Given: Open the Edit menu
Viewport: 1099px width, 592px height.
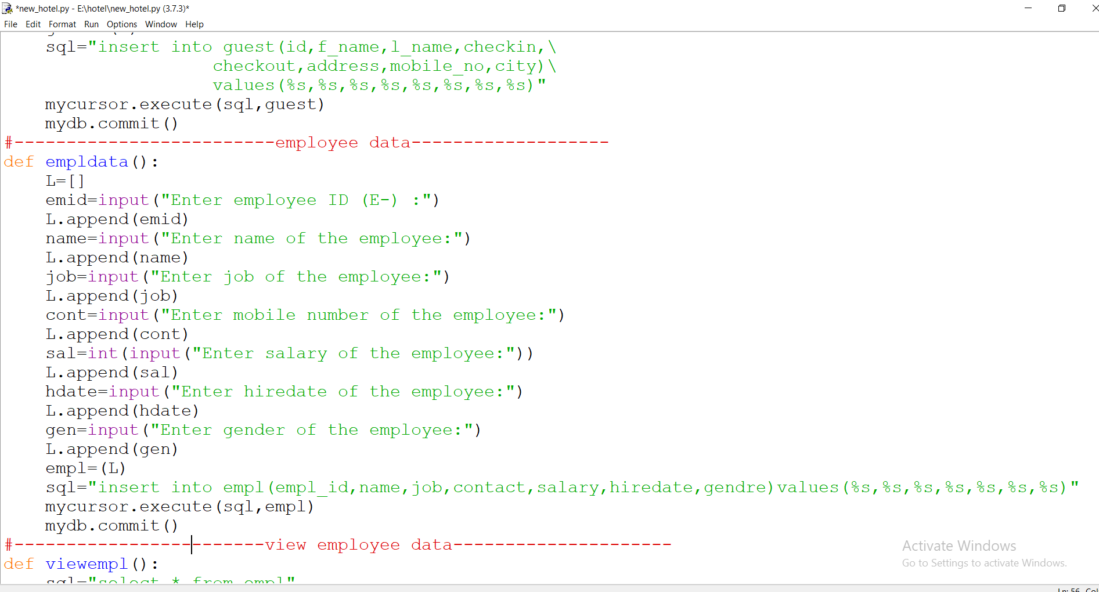Looking at the screenshot, I should point(33,24).
